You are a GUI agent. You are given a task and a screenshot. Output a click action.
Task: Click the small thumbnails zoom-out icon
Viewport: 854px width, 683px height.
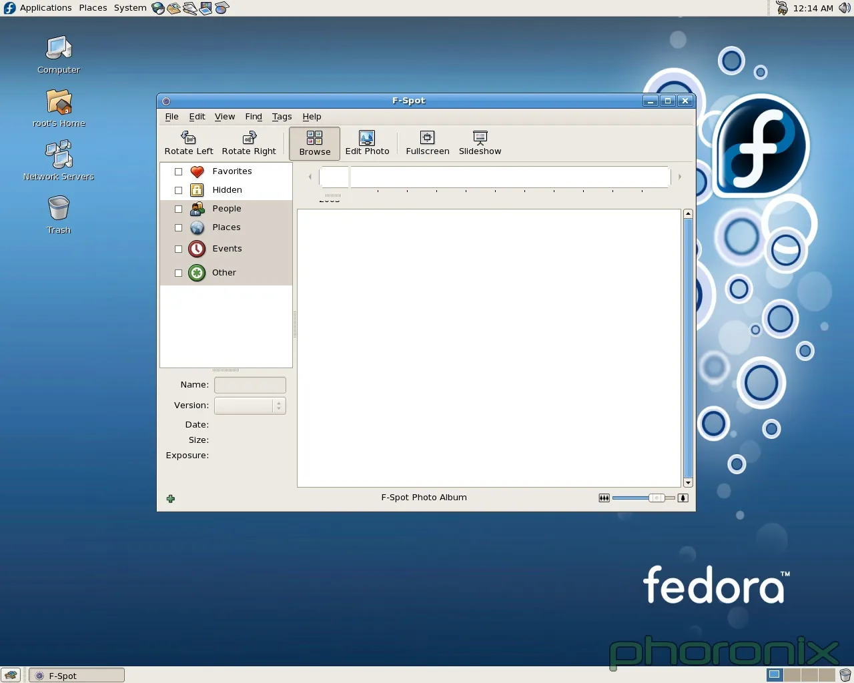click(604, 498)
